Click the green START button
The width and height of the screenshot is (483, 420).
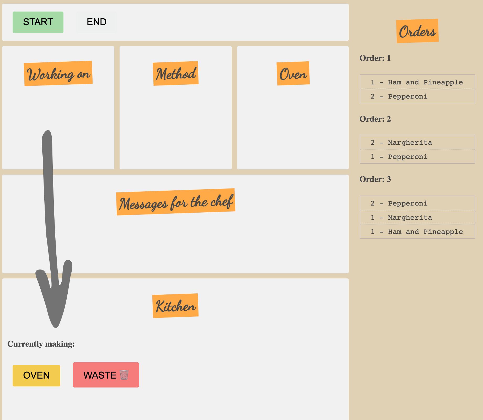click(38, 22)
